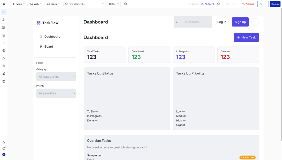Image resolution: width=282 pixels, height=160 pixels.
Task: Toggle dark mode moon icon
Action: (4, 142)
